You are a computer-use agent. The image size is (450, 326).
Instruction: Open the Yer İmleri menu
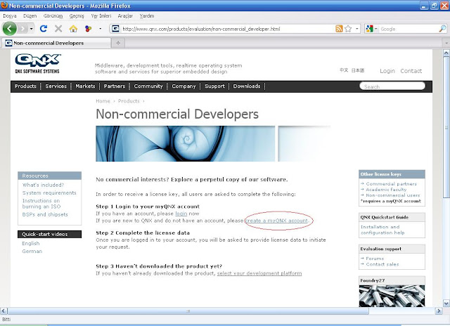tap(101, 16)
